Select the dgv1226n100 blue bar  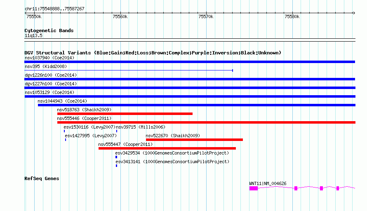click(190, 79)
